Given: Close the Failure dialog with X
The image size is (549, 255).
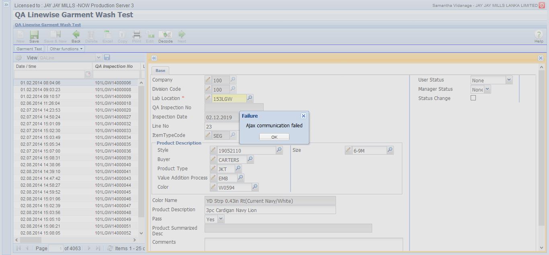Looking at the screenshot, I should click(303, 116).
